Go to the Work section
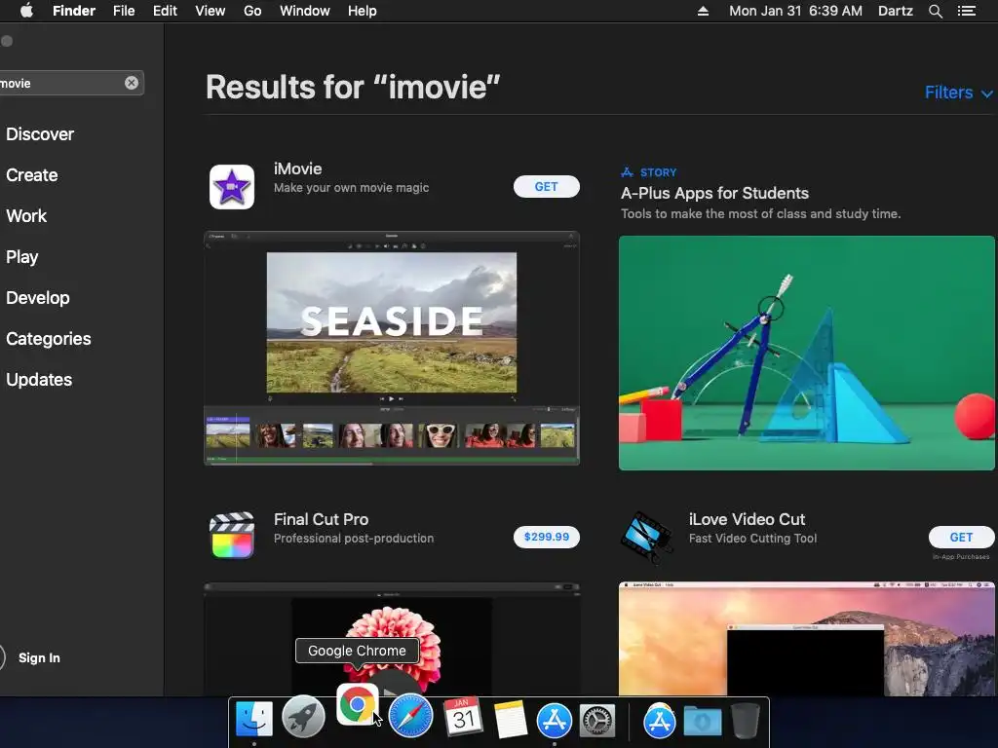The width and height of the screenshot is (998, 748). point(26,216)
